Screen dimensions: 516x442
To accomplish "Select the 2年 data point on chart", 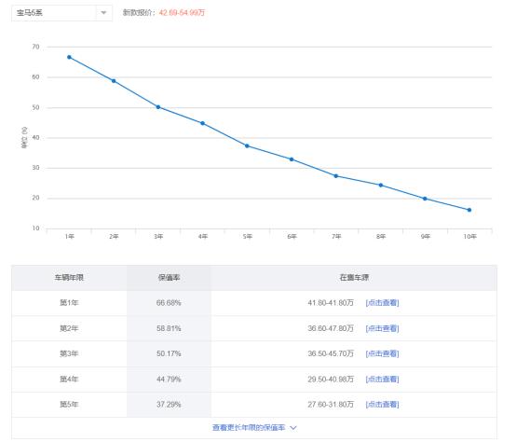I will click(x=114, y=81).
